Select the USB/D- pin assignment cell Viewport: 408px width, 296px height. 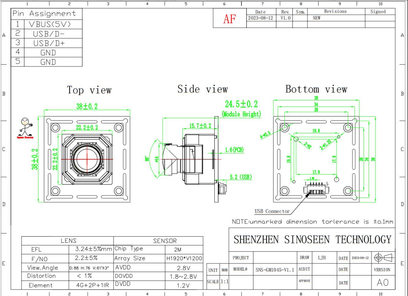click(49, 34)
